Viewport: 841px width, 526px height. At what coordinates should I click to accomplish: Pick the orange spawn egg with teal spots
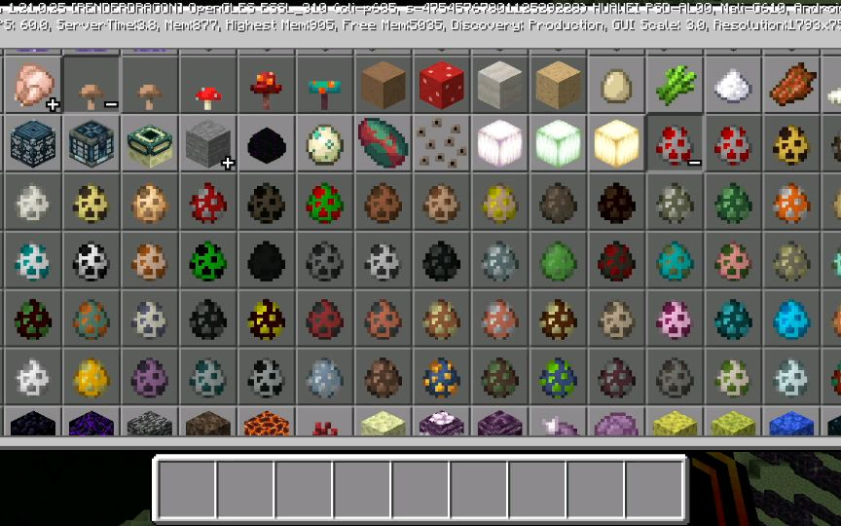click(x=91, y=319)
